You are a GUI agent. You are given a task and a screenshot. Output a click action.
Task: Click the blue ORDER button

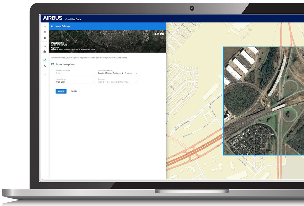(61, 91)
